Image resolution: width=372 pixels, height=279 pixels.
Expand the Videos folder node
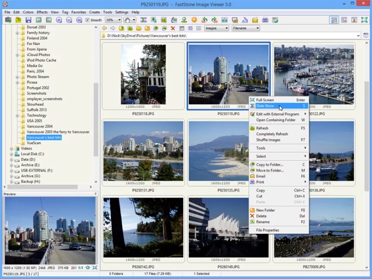point(12,148)
